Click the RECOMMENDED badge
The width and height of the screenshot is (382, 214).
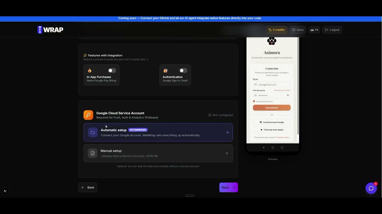click(x=138, y=130)
